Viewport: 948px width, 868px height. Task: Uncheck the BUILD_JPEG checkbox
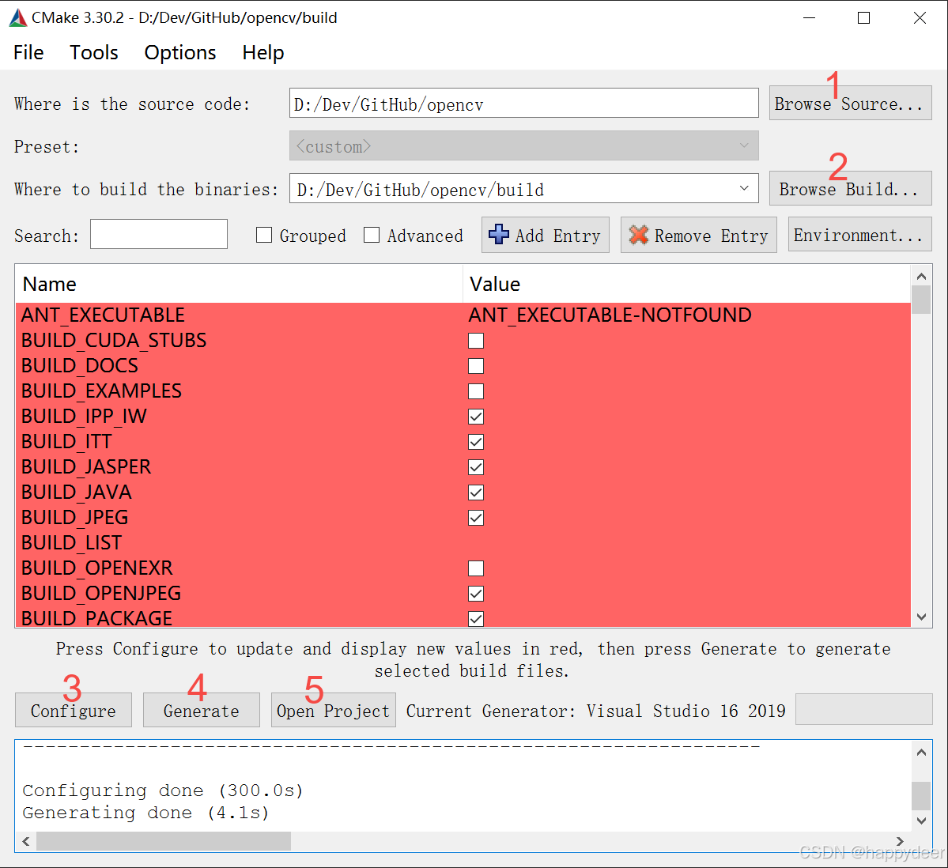pos(476,518)
